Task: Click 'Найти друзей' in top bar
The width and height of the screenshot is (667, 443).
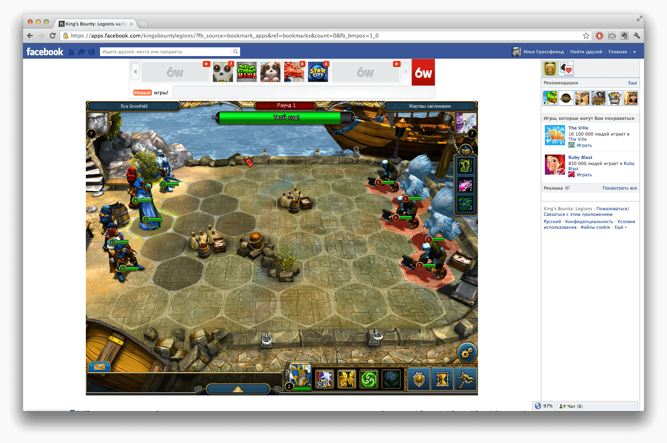Action: [586, 52]
